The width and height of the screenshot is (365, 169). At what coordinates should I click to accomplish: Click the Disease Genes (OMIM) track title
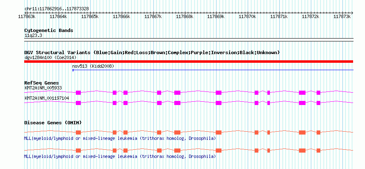tap(53, 123)
